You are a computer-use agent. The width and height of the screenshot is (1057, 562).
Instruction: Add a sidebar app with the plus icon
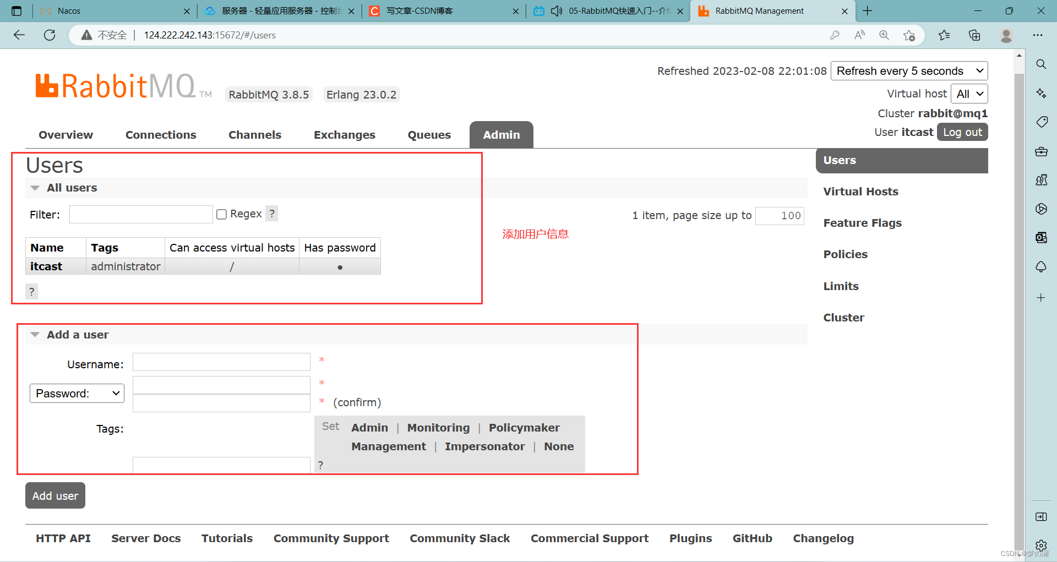click(x=1041, y=298)
